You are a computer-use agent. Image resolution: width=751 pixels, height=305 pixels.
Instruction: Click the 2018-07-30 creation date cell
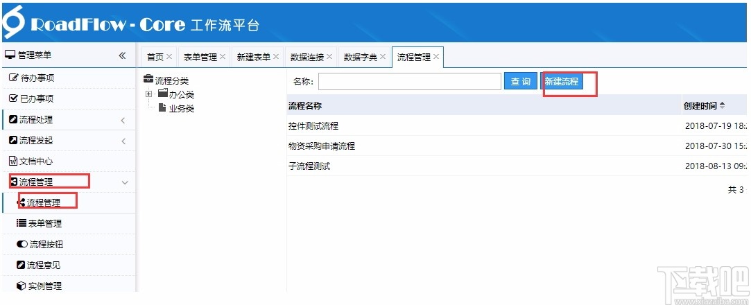pyautogui.click(x=716, y=146)
